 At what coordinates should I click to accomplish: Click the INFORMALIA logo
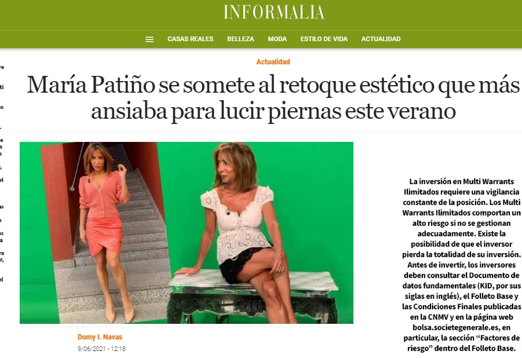tap(274, 12)
